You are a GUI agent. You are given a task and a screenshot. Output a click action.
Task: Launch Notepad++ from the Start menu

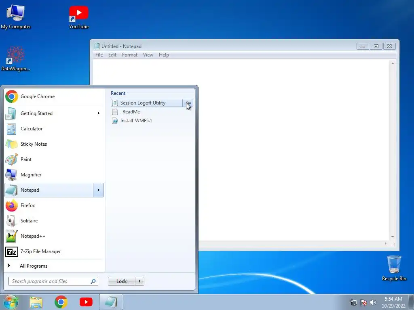coord(54,236)
